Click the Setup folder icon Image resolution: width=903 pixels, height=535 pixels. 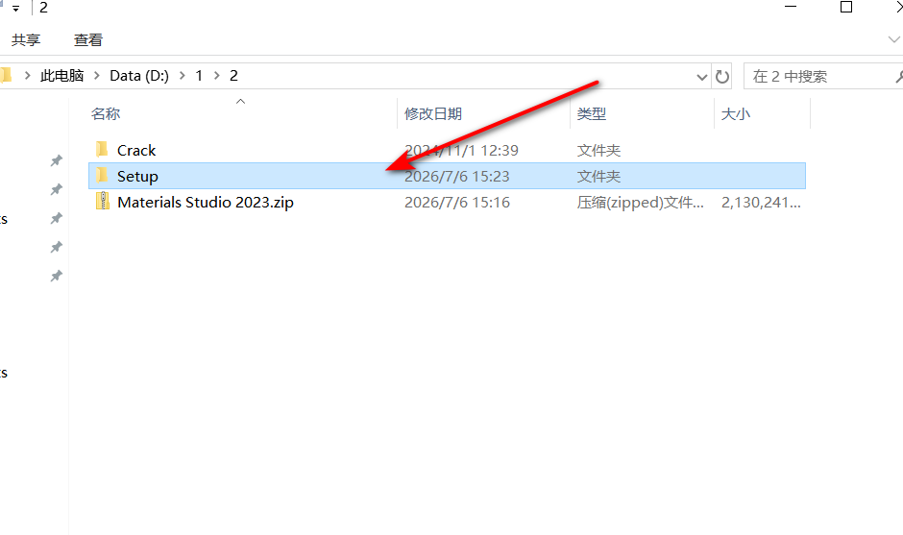(102, 175)
